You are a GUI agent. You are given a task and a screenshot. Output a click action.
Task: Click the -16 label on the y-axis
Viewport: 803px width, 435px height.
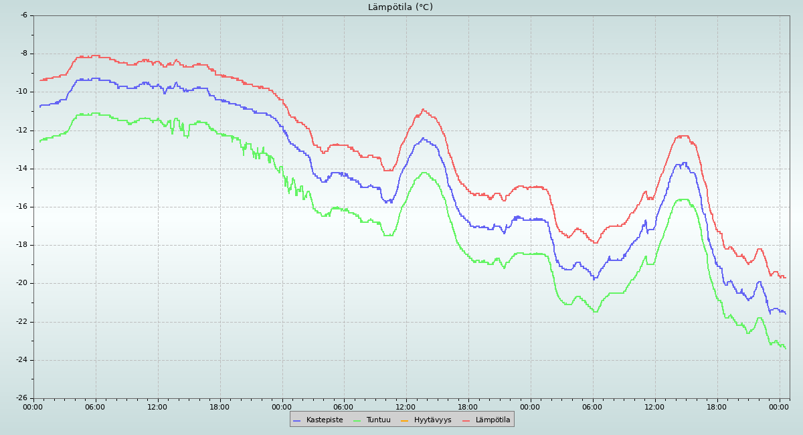(x=21, y=207)
